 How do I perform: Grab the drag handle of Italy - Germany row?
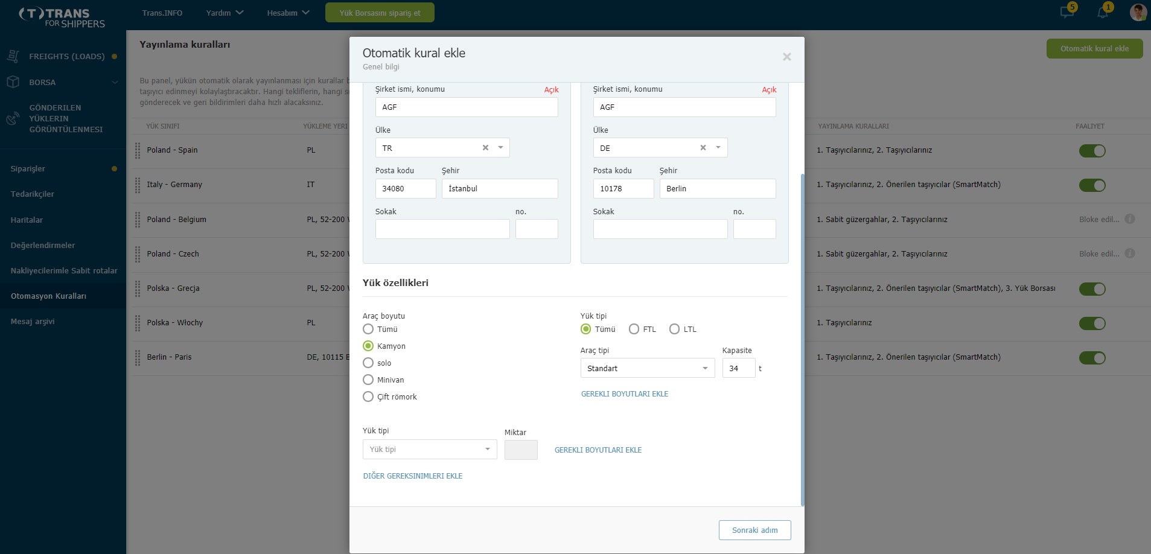click(138, 185)
